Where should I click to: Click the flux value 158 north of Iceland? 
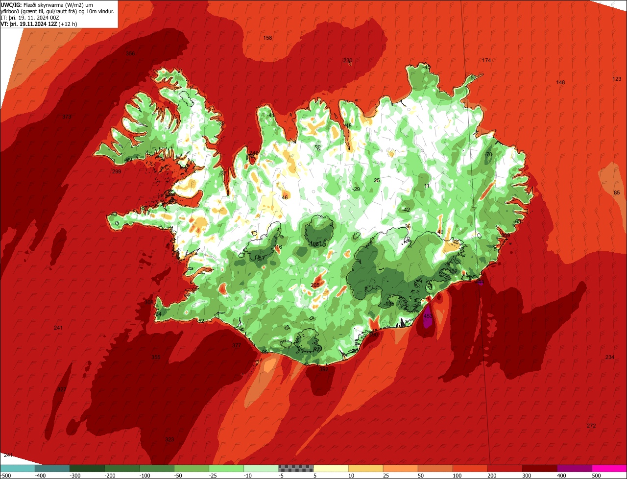point(267,38)
